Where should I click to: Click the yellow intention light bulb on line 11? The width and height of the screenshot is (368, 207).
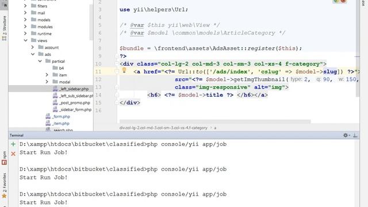124,70
